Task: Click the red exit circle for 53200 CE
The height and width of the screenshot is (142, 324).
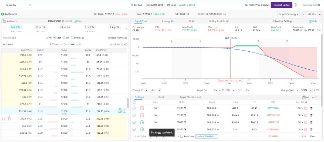Action: coord(306,108)
